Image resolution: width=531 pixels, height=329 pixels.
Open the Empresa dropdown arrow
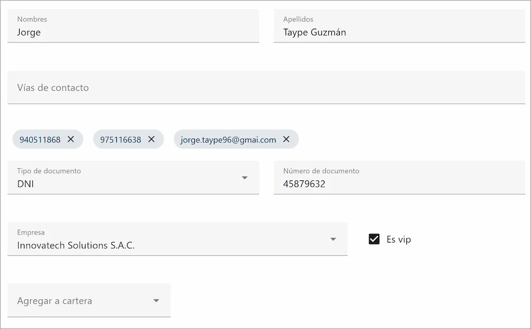(333, 239)
